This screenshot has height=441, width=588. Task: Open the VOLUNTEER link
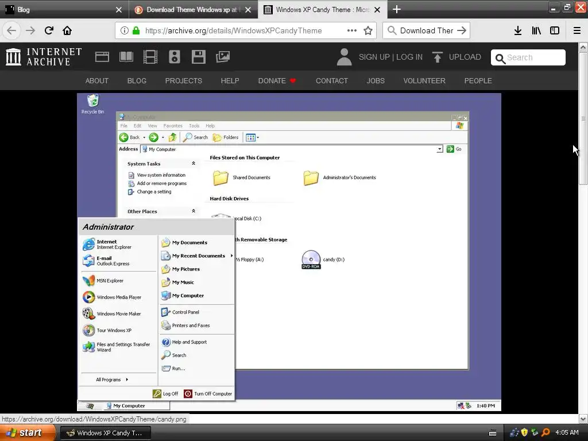[424, 80]
